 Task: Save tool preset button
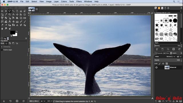coord(4,101)
